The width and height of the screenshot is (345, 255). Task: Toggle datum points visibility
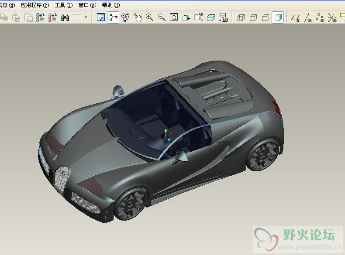coord(320,17)
